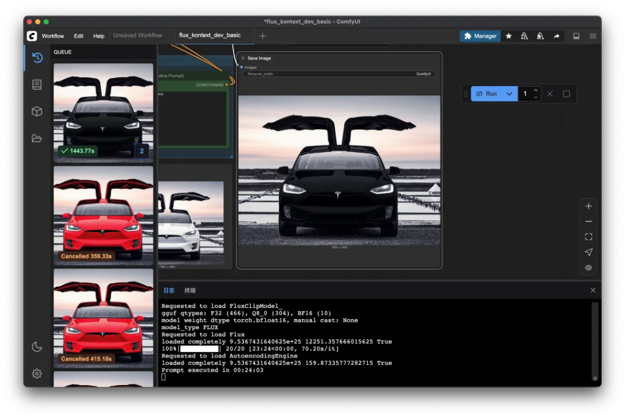Open the Workflows folder sidebar icon
The height and width of the screenshot is (418, 625).
(37, 138)
